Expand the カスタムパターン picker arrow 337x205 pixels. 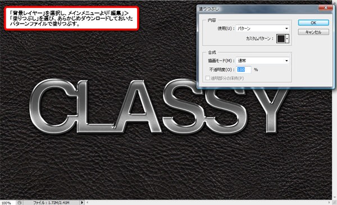click(x=288, y=39)
